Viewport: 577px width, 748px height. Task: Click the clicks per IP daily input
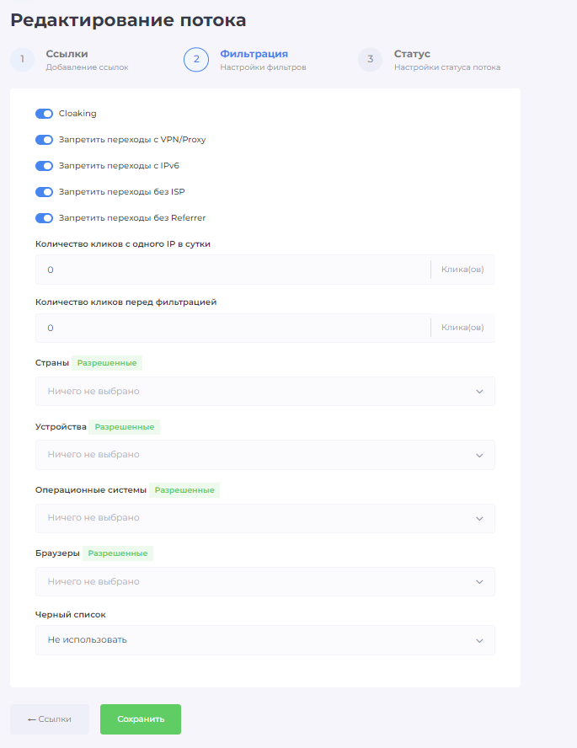(232, 270)
